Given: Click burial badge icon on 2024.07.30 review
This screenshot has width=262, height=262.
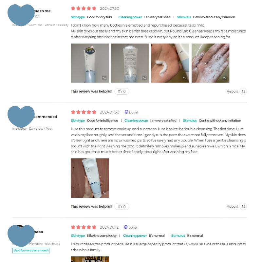Looking at the screenshot, I should (x=126, y=112).
